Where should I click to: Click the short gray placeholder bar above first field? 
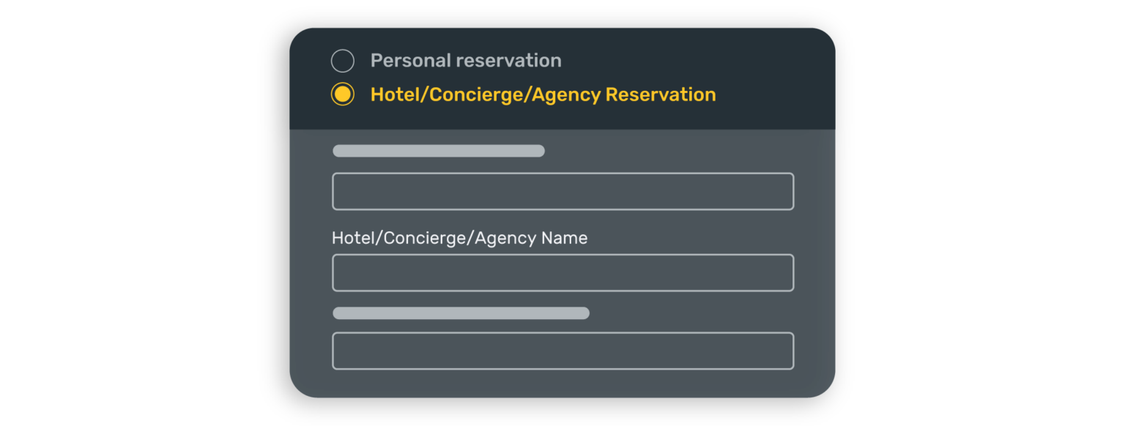(439, 151)
